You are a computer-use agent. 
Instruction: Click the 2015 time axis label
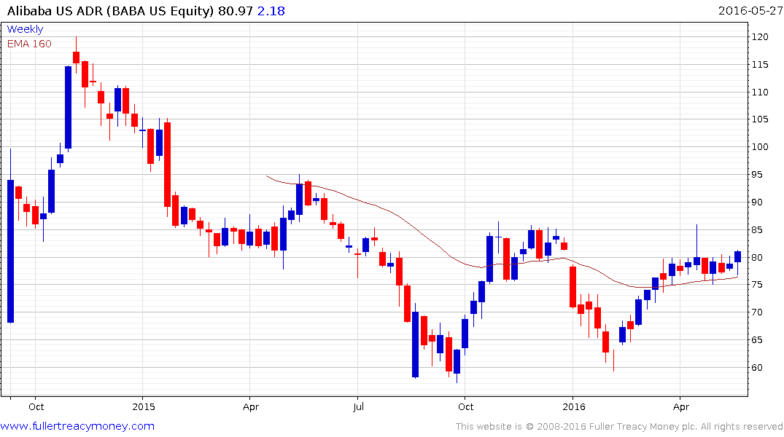pyautogui.click(x=144, y=406)
